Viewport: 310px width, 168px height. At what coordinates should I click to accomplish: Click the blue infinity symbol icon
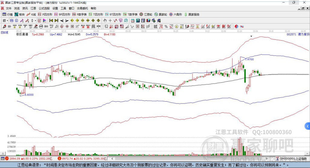[242, 26]
